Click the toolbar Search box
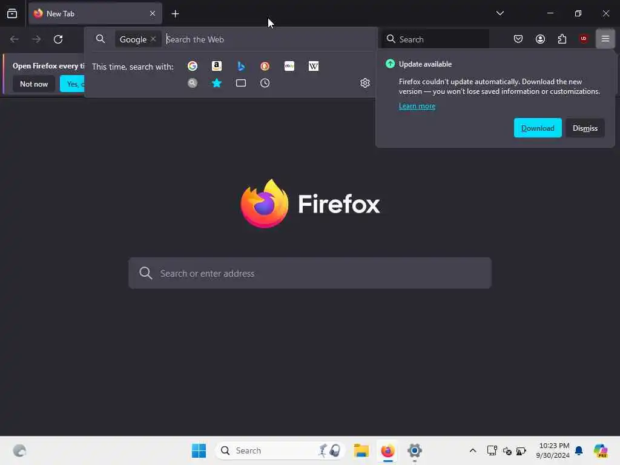 pos(435,39)
